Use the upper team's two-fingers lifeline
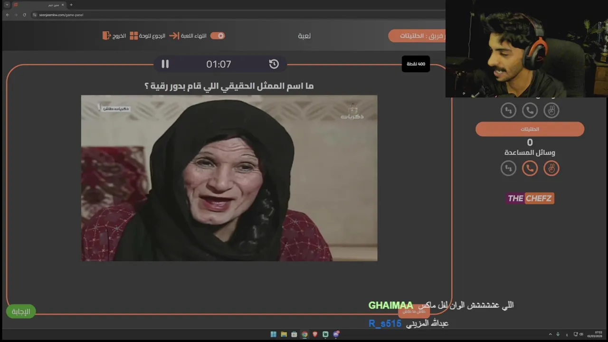This screenshot has width=608, height=342. point(551,110)
